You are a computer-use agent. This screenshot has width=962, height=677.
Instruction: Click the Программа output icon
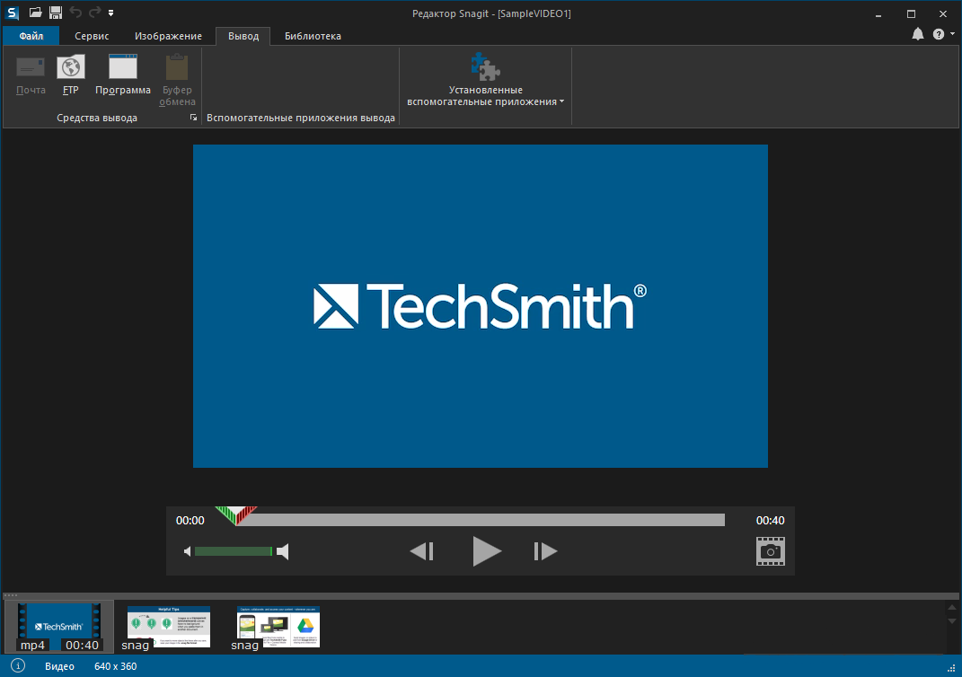pyautogui.click(x=122, y=68)
